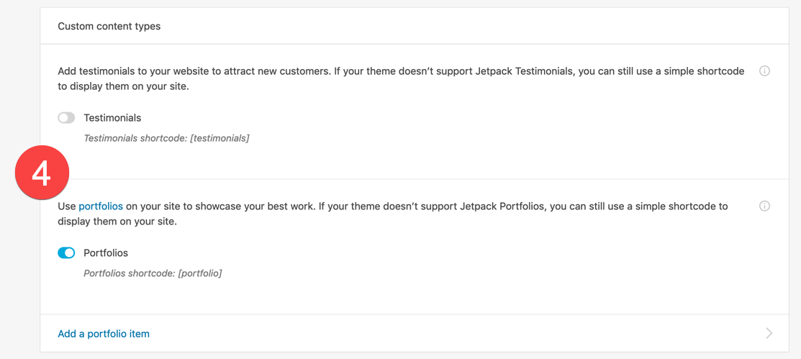Click 'display them on your site' above Portfolios toggle
Viewport: 801px width, 359px height.
coord(117,222)
